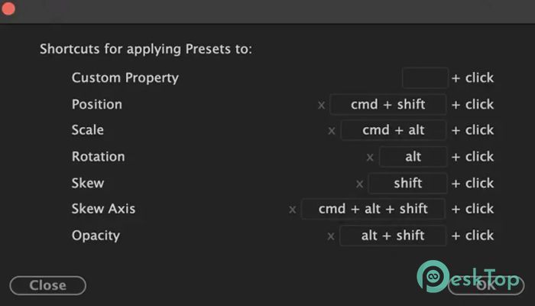535x306 pixels.
Task: Click the Opacity label
Action: [96, 236]
